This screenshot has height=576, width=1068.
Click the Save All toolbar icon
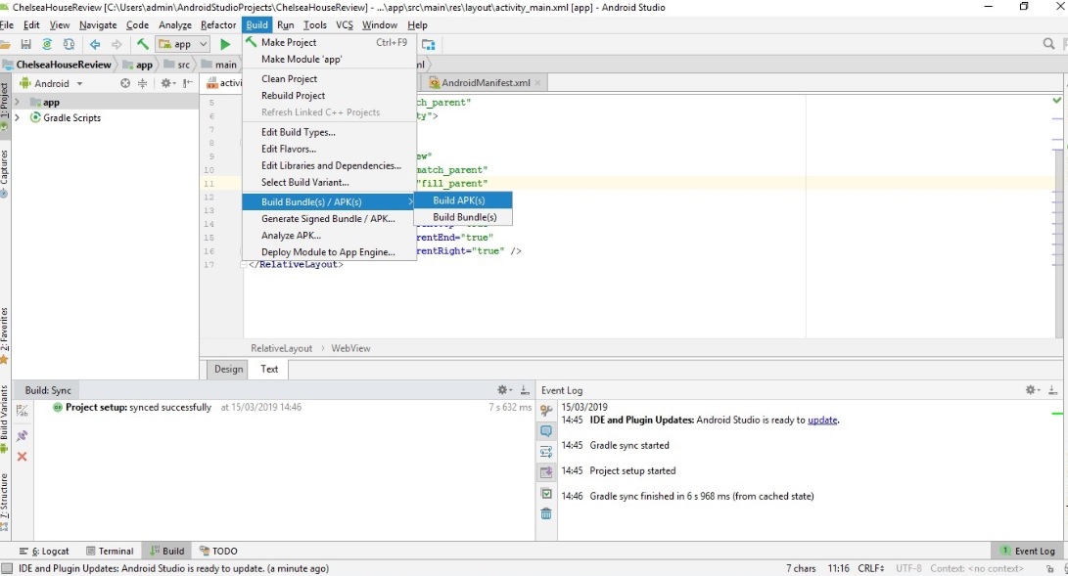click(x=25, y=44)
